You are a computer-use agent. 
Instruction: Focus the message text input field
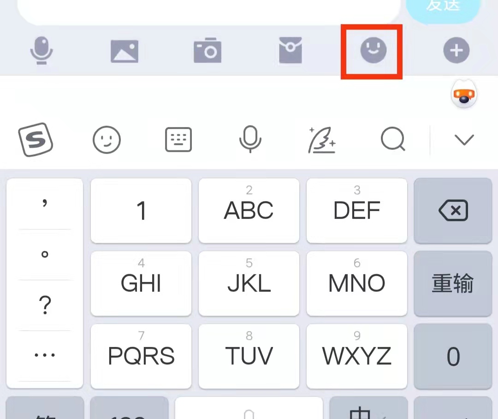click(x=209, y=11)
